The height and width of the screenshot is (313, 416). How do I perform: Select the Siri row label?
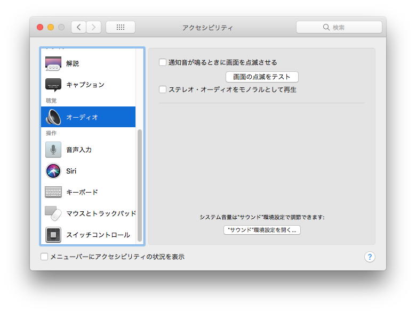(x=71, y=171)
